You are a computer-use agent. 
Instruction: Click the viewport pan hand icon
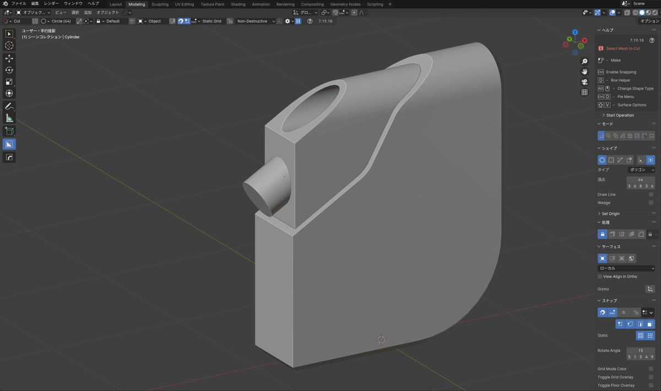pyautogui.click(x=584, y=71)
